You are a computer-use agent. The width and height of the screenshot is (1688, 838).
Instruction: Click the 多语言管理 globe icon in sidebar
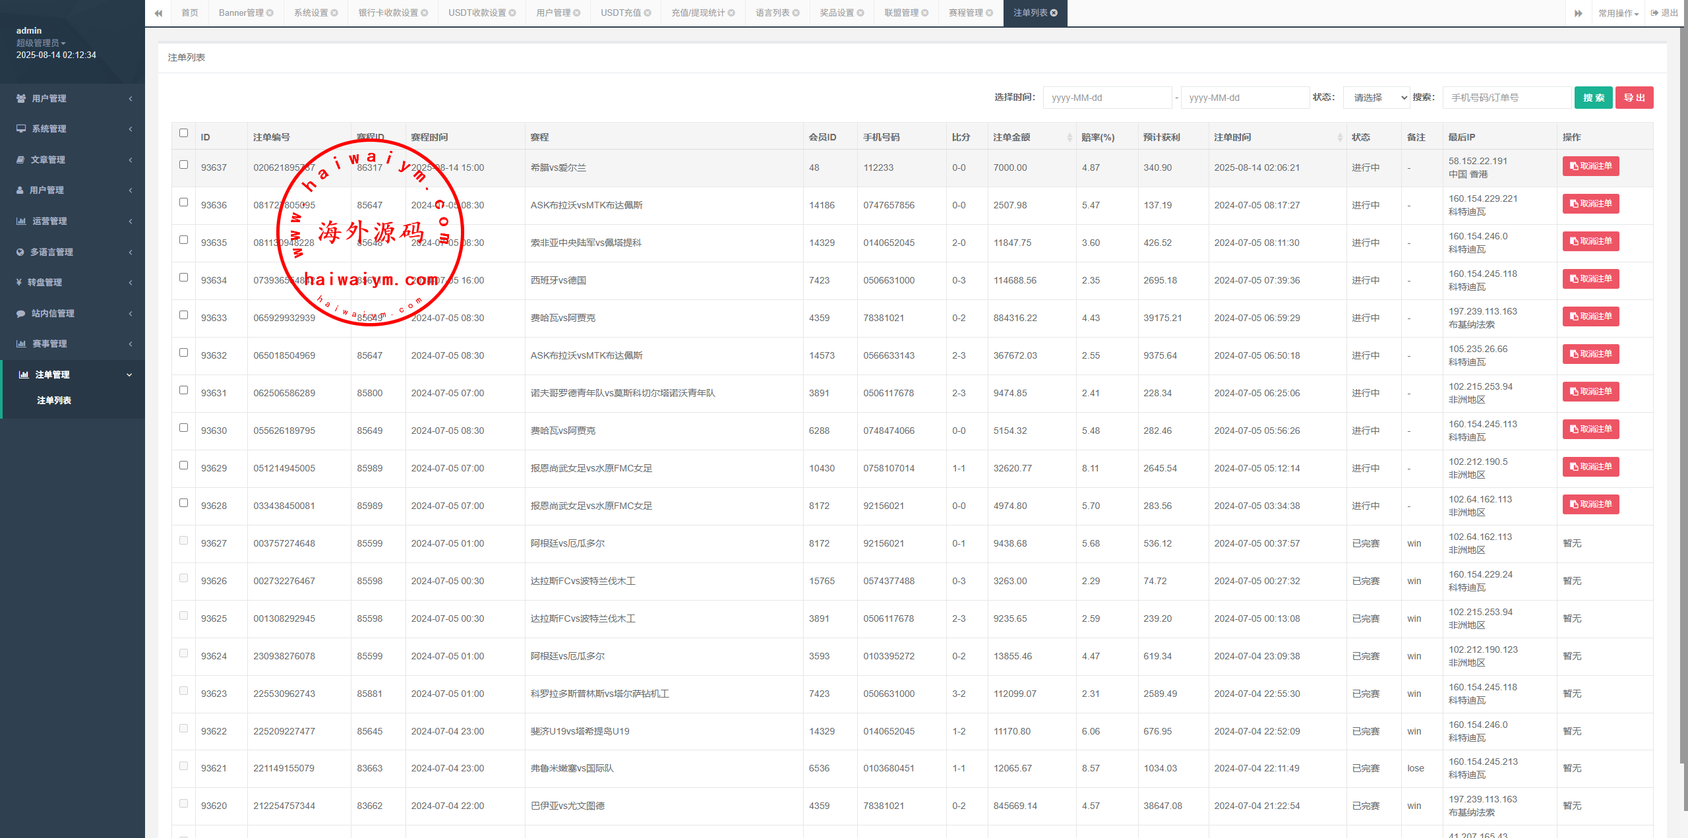[x=20, y=252]
